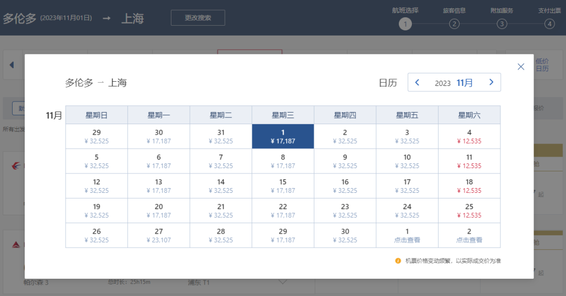Screen dimensions: 566x296
Task: Select October 30 priced ¥17,187
Action: tap(159, 136)
